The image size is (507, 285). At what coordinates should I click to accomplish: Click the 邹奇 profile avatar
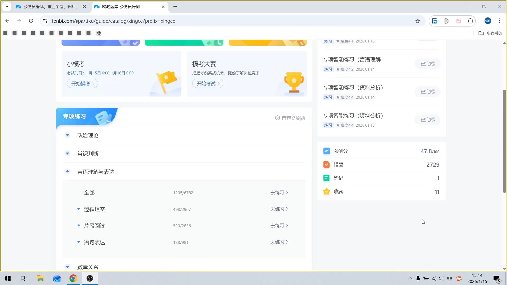pos(488,21)
